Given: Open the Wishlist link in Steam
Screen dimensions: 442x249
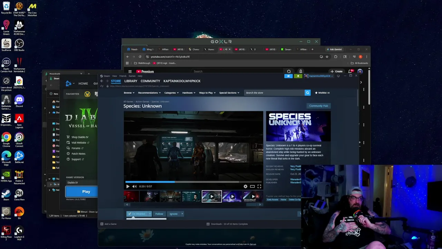Looking at the screenshot, I should [322, 93].
